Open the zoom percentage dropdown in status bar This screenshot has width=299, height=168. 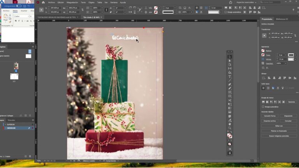44,161
